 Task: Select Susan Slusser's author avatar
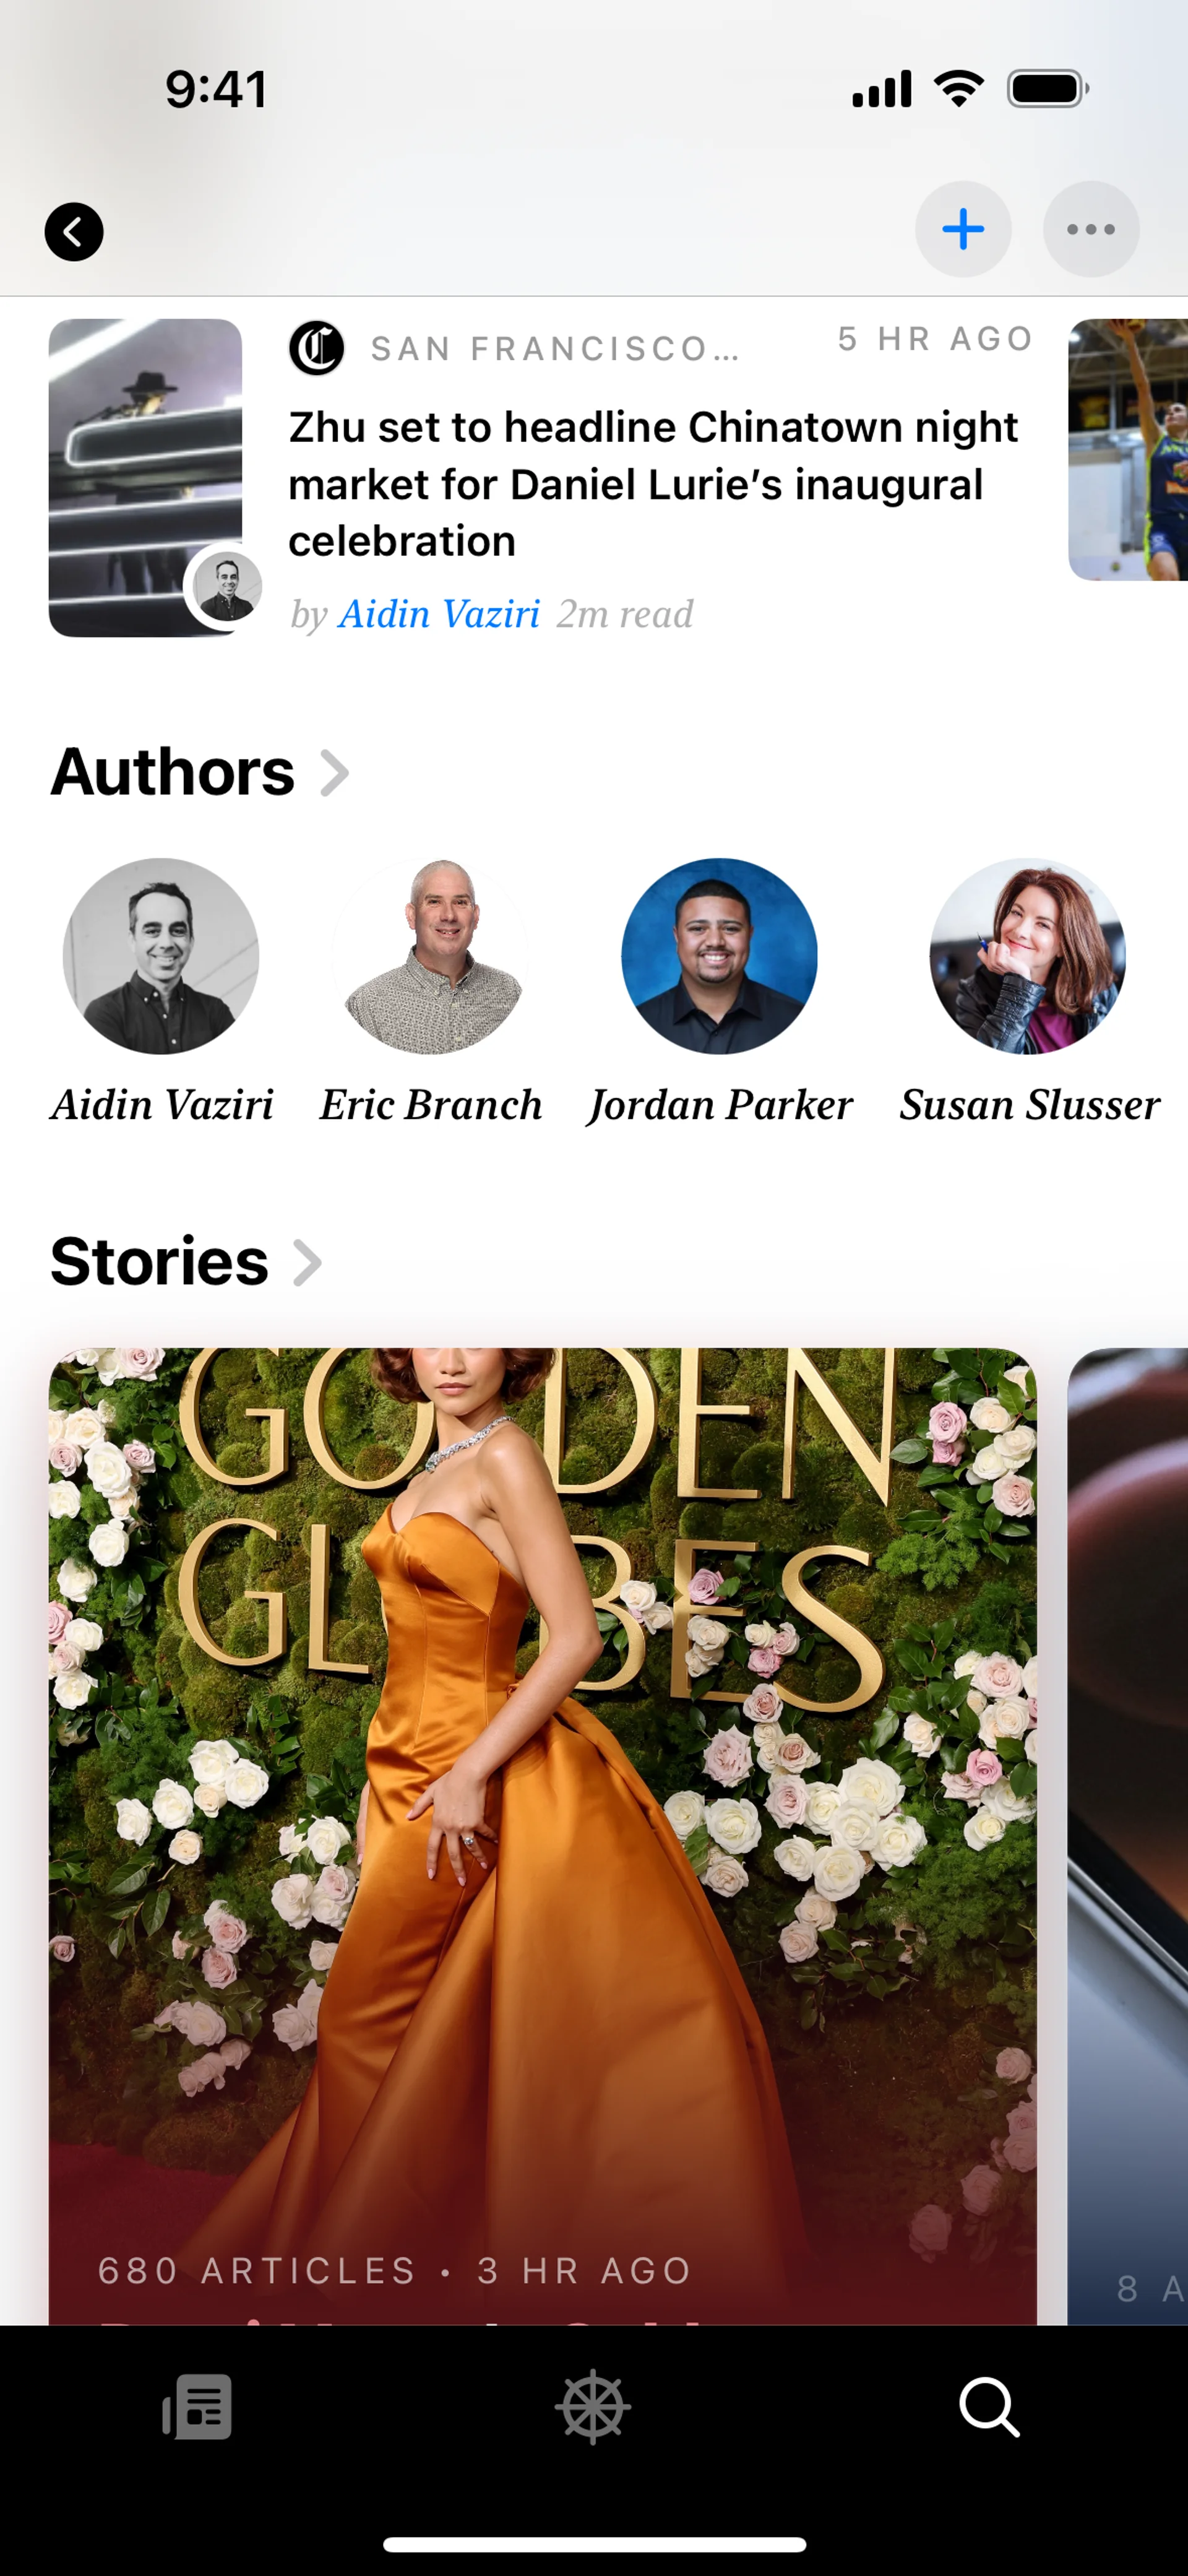[1028, 956]
